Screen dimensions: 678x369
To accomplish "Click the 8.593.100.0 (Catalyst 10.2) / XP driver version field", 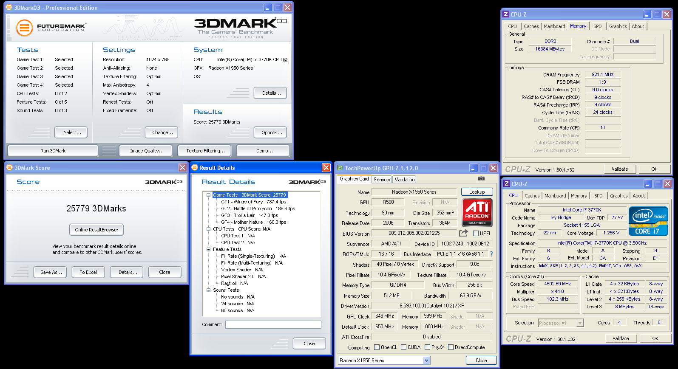I will pos(432,306).
